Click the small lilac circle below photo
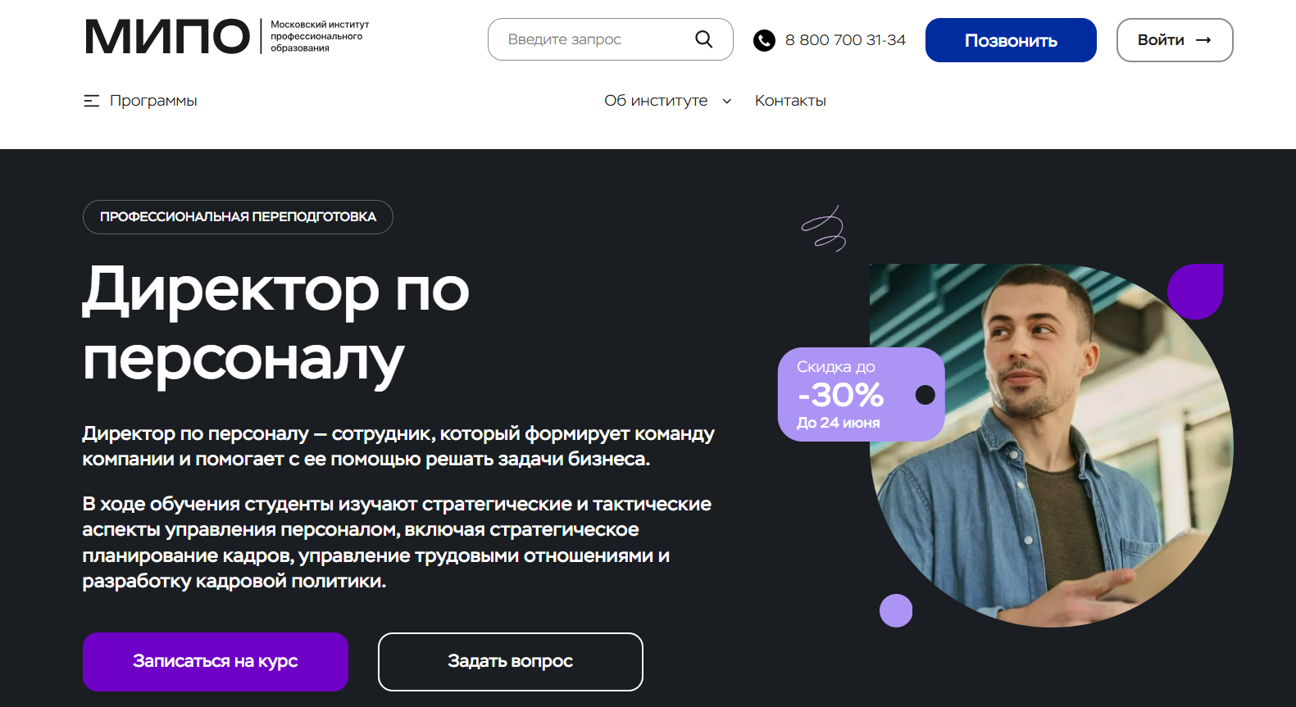The width and height of the screenshot is (1296, 707). coord(896,610)
